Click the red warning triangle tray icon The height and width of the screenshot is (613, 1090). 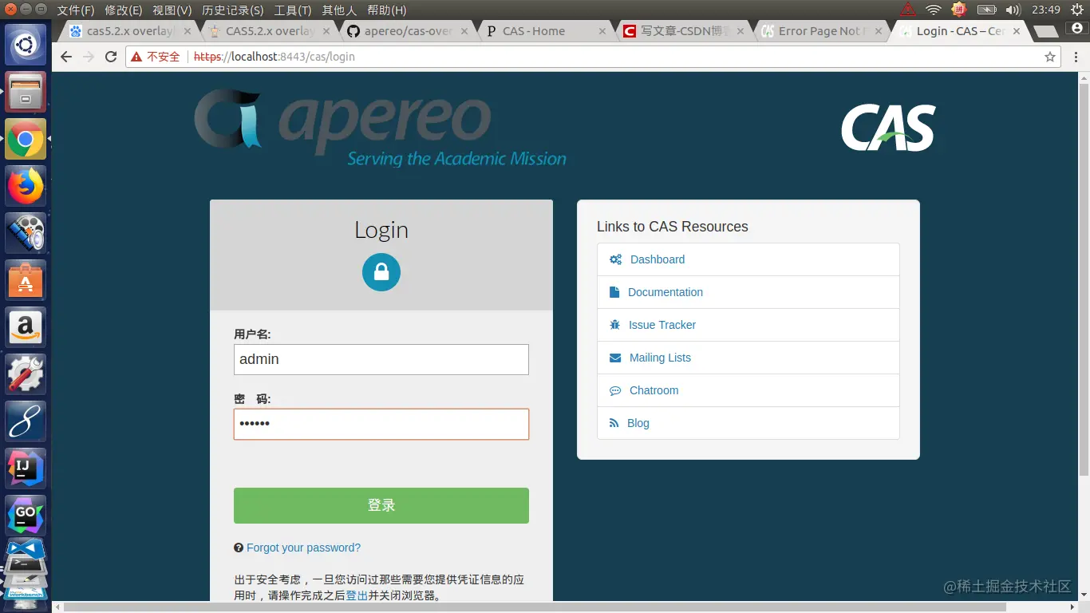coord(908,10)
